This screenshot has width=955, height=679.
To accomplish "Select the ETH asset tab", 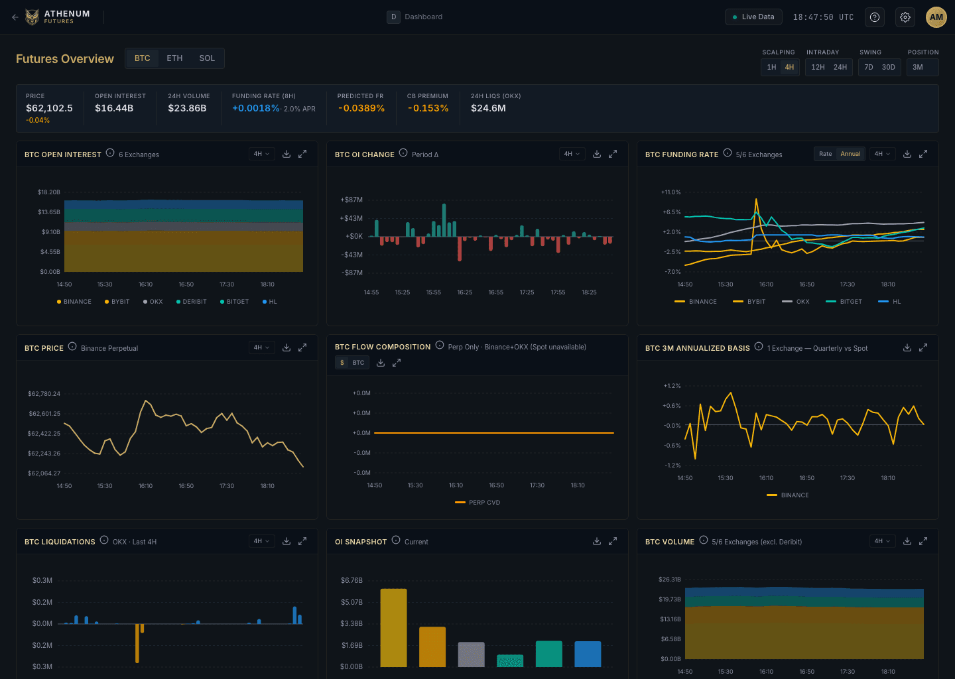I will point(174,58).
